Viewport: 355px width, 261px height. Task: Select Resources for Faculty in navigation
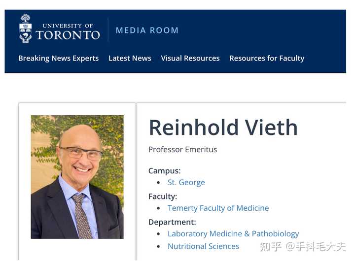[x=267, y=58]
